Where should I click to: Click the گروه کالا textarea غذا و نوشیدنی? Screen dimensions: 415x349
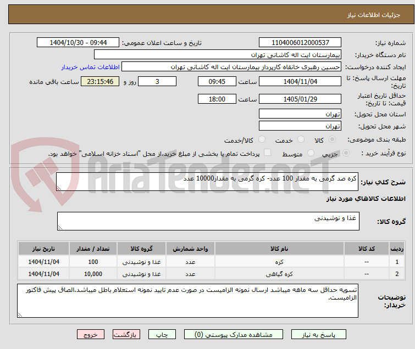tap(208, 221)
